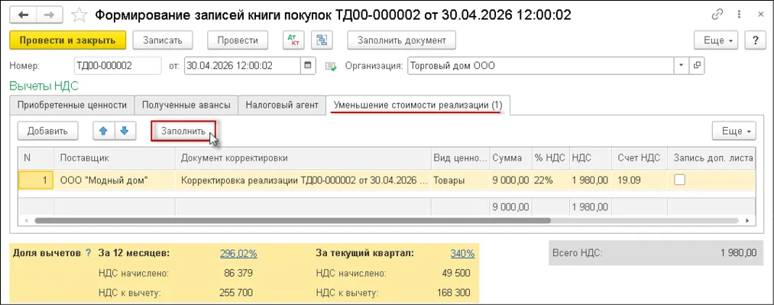Select the 19.09 Счет НДС cell
This screenshot has width=774, height=305.
(x=640, y=180)
